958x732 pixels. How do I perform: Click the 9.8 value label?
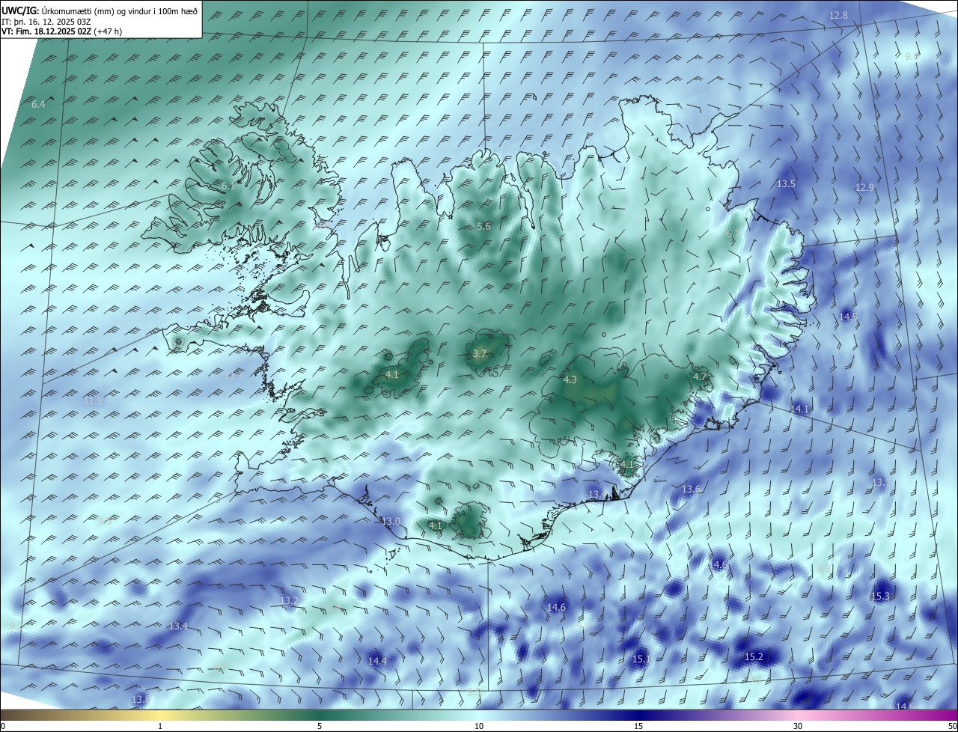click(912, 57)
